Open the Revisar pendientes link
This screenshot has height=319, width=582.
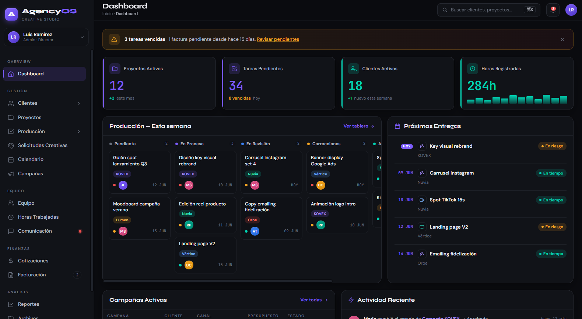pos(278,39)
